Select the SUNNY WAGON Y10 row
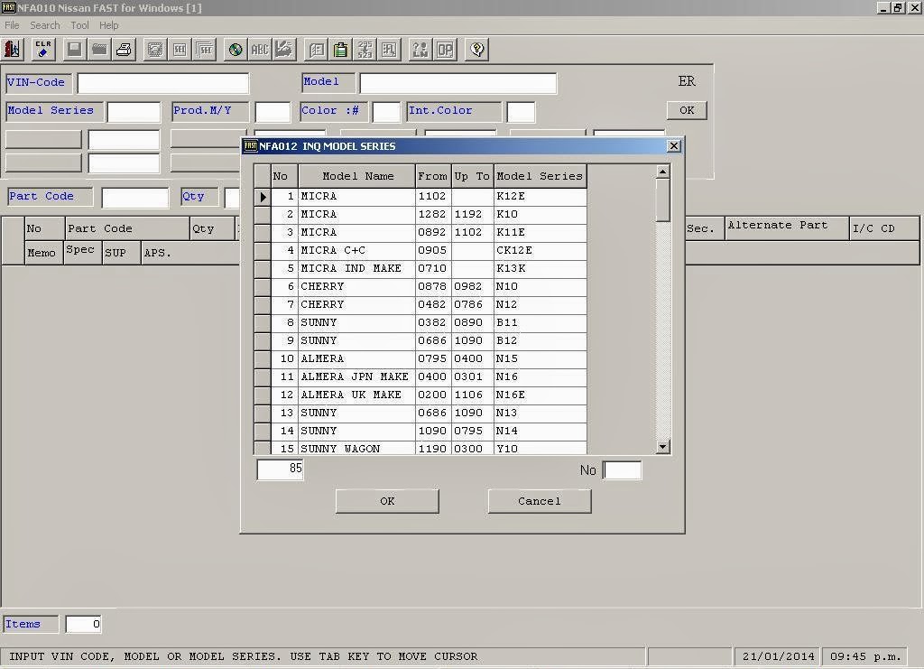This screenshot has height=669, width=924. tap(429, 448)
